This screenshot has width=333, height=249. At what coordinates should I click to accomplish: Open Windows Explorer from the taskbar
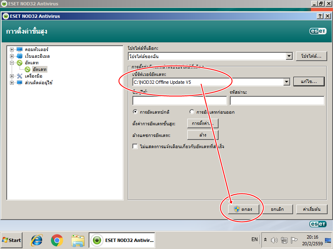point(78,241)
